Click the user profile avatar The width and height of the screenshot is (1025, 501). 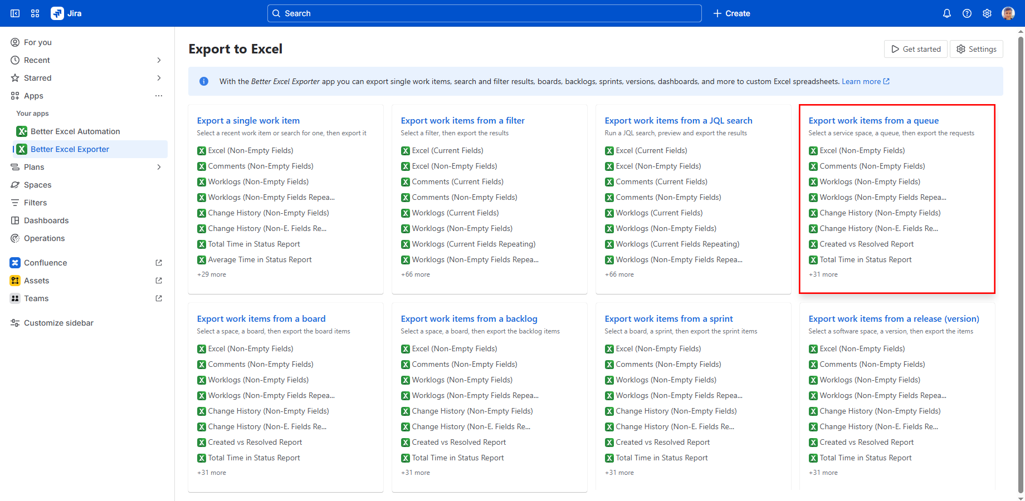coord(1008,13)
